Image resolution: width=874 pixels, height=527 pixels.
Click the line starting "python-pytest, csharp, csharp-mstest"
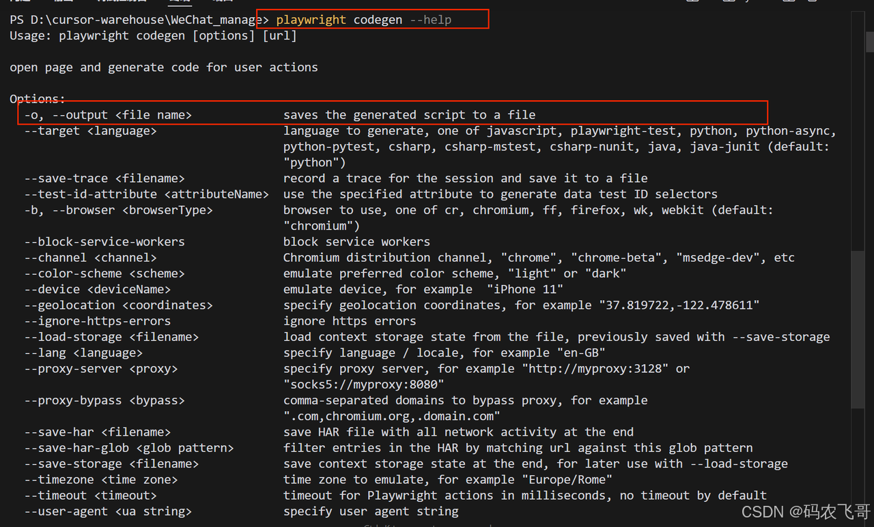pyautogui.click(x=556, y=147)
